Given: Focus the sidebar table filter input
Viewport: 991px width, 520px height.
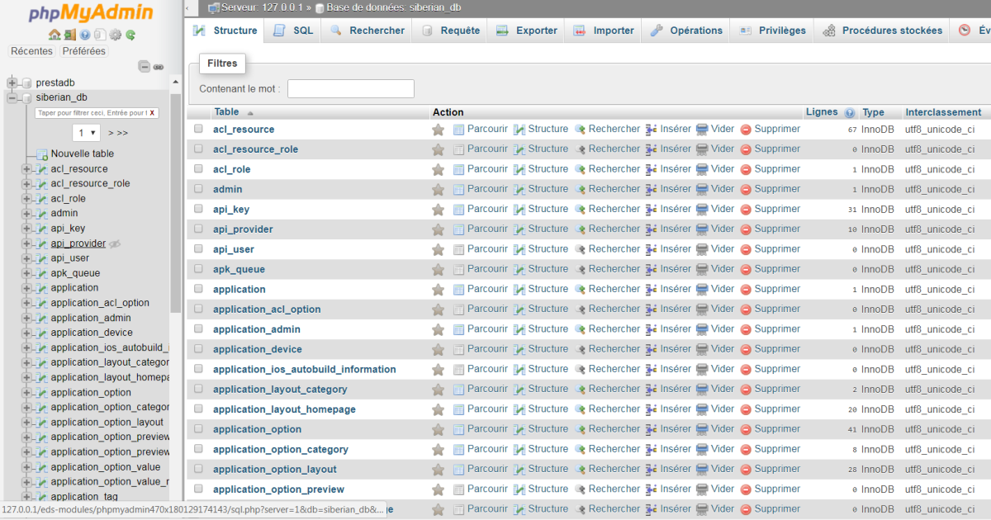Looking at the screenshot, I should pos(97,113).
